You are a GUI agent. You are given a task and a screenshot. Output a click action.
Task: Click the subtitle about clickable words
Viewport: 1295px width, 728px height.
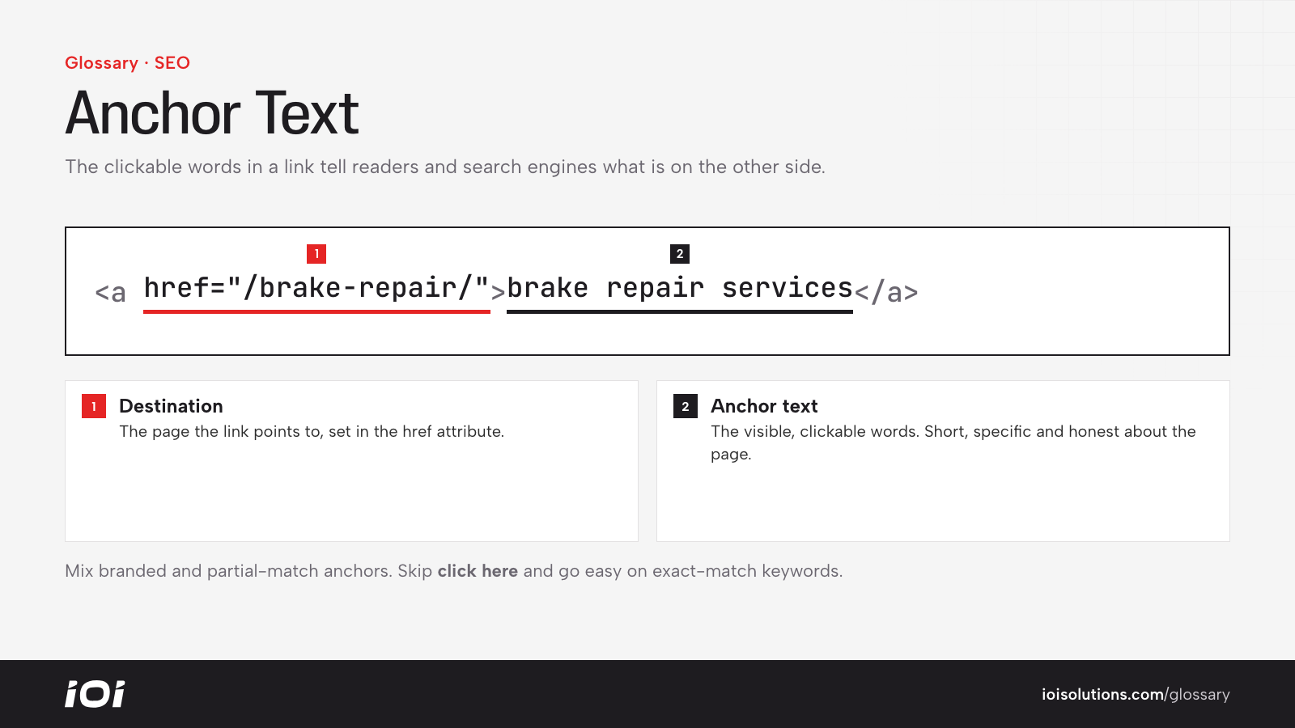click(445, 167)
